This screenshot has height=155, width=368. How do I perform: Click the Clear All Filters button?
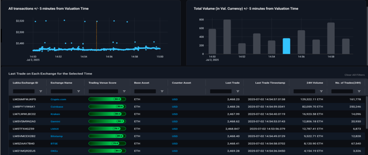(355, 75)
